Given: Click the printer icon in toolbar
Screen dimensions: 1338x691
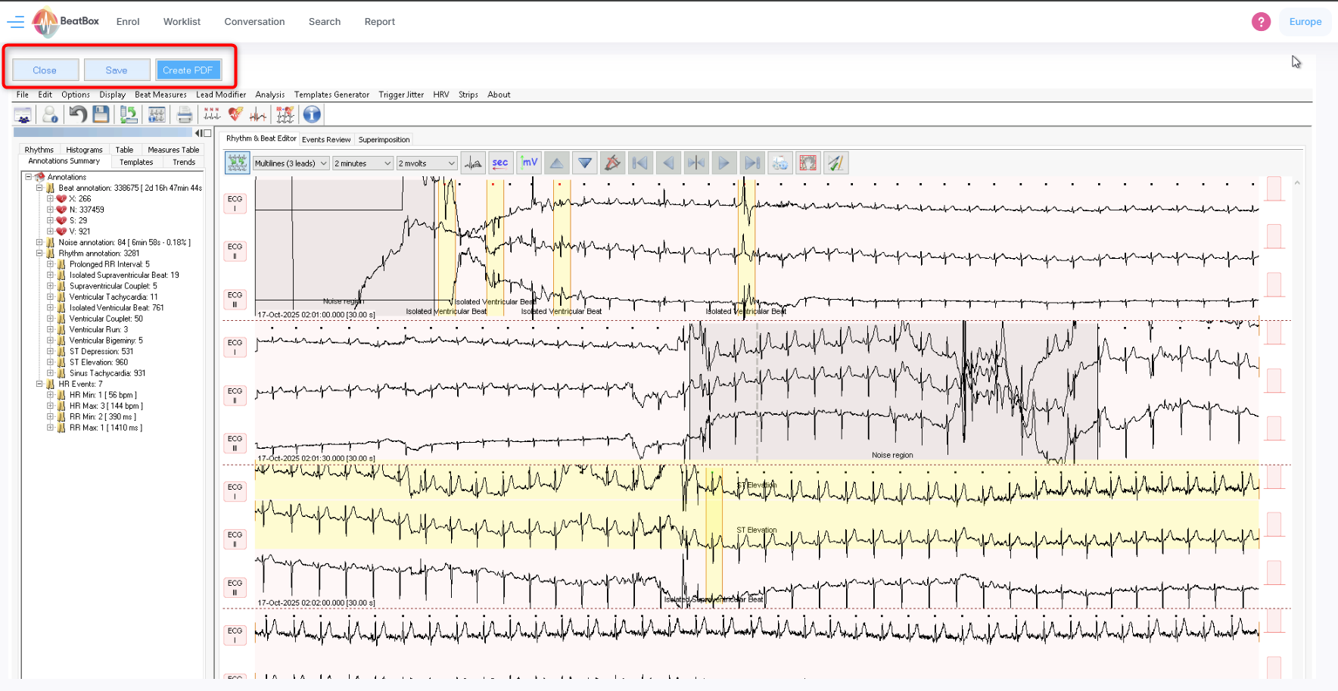Looking at the screenshot, I should (185, 114).
